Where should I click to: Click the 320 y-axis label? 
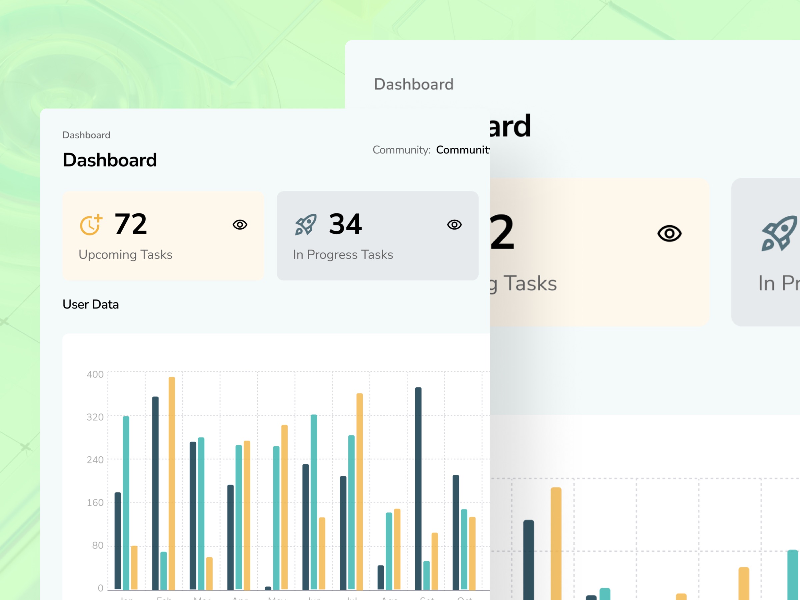pyautogui.click(x=95, y=417)
